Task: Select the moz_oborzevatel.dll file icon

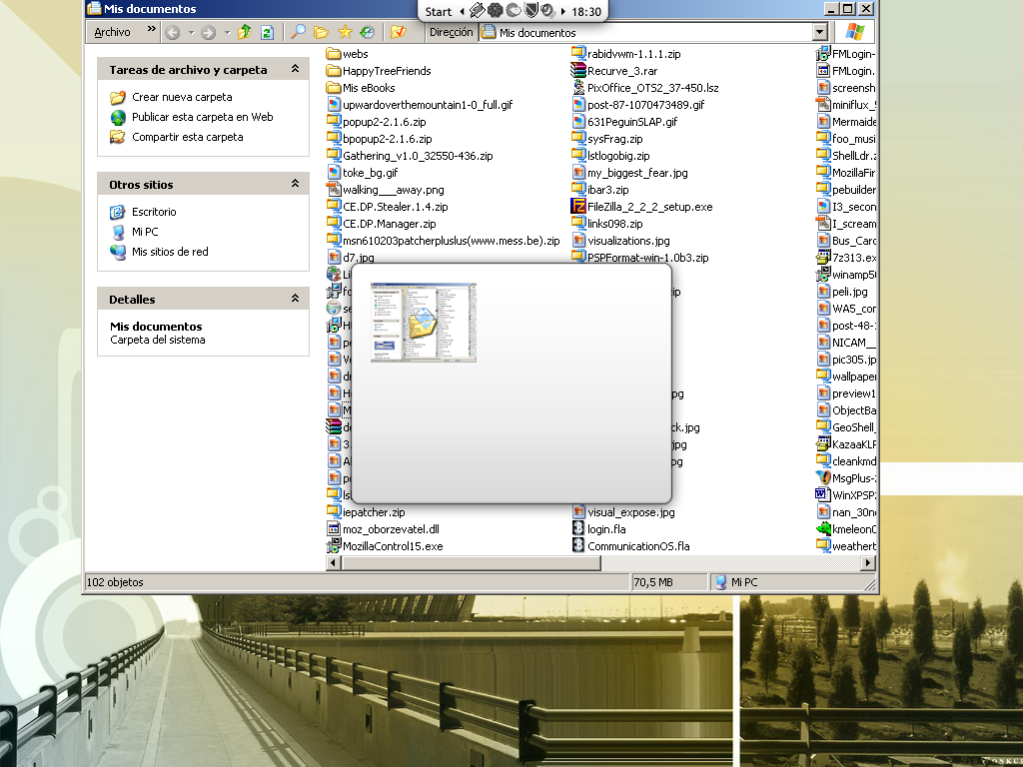Action: [x=334, y=529]
